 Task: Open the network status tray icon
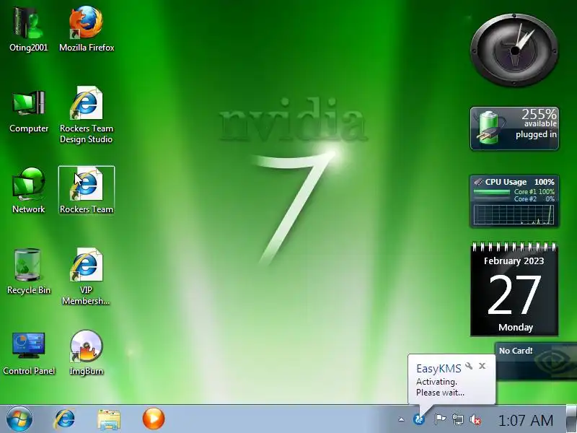(x=457, y=419)
